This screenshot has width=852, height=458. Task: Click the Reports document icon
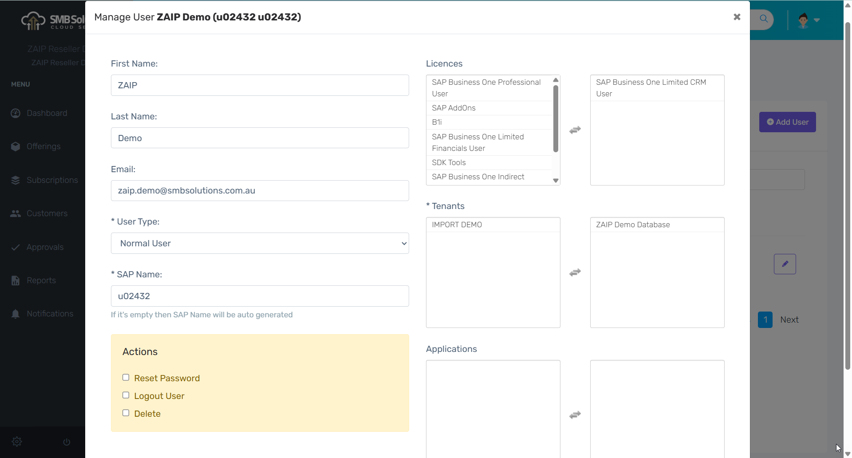[x=16, y=280]
